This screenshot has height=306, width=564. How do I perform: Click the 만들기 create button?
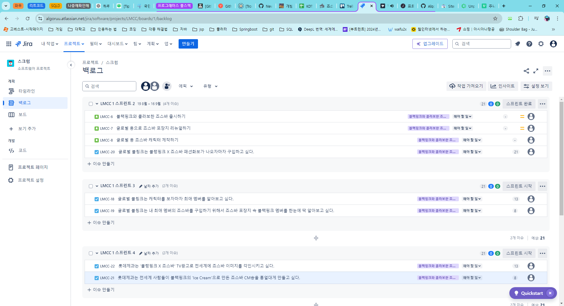pos(188,44)
